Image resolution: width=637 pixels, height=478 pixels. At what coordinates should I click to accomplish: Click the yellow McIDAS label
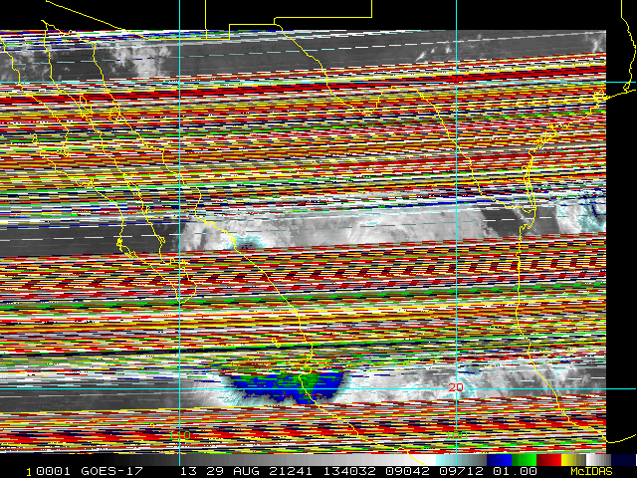coord(591,471)
